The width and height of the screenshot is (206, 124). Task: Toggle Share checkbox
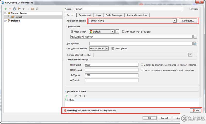(x=191, y=9)
